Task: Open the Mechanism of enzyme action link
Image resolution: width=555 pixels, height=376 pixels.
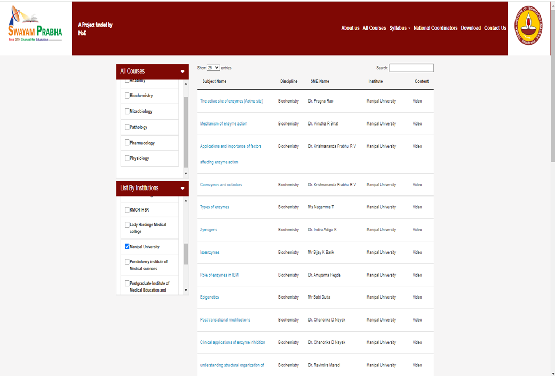Action: click(223, 124)
